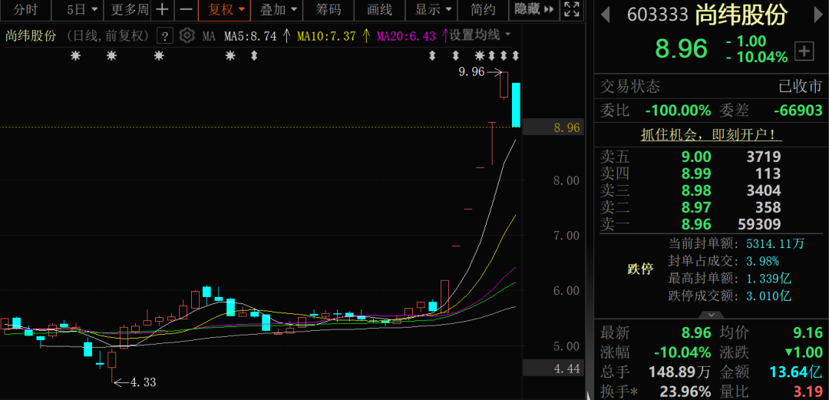
Task: Click the -10.04% change in the header
Action: (x=757, y=57)
